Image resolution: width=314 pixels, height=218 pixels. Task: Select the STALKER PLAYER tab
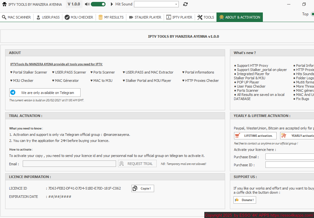pos(145,17)
